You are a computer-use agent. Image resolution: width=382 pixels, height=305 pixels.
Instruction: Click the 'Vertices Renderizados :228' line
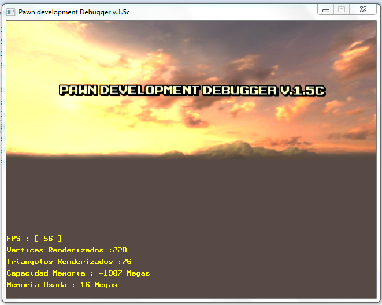(x=67, y=250)
